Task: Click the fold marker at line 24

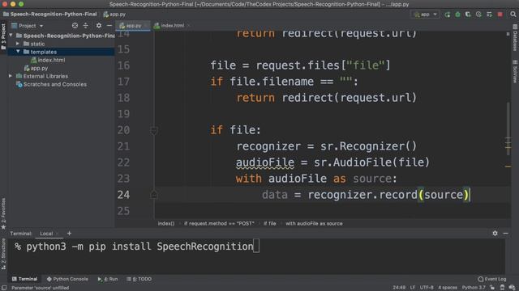Action: [x=153, y=195]
